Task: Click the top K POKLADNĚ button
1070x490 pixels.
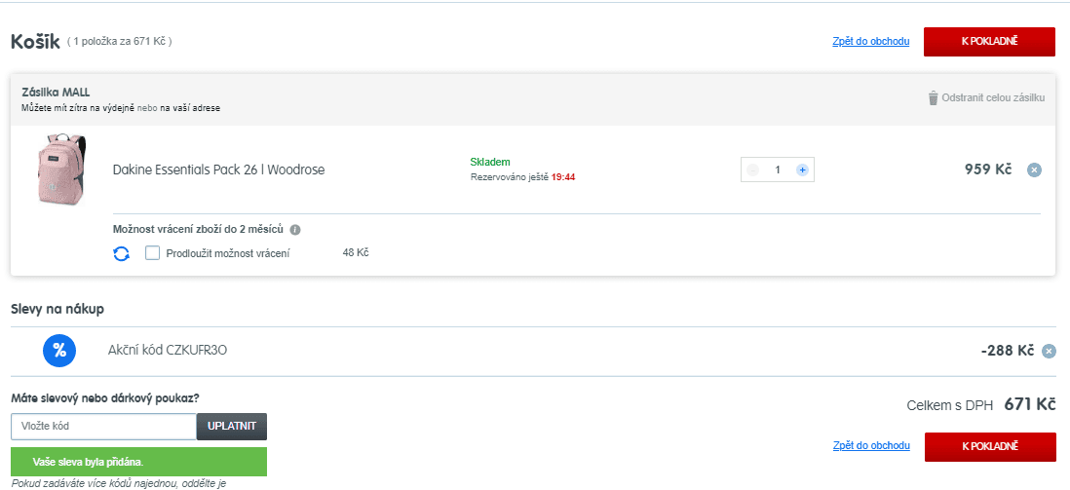Action: [989, 42]
